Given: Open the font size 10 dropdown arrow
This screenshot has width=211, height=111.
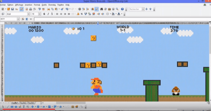Looking at the screenshot, I should (40, 14).
